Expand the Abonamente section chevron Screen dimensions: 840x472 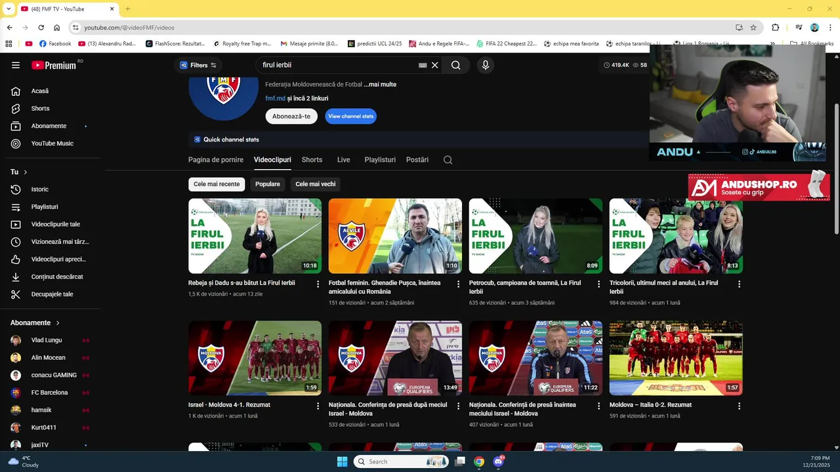[58, 323]
